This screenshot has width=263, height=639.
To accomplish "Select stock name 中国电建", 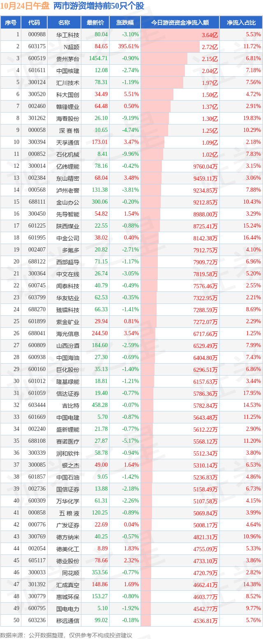I will [x=68, y=417].
